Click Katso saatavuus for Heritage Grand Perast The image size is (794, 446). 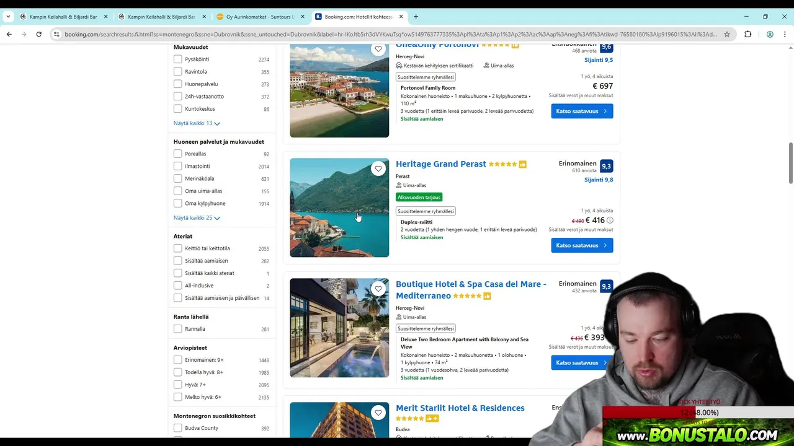coord(582,245)
